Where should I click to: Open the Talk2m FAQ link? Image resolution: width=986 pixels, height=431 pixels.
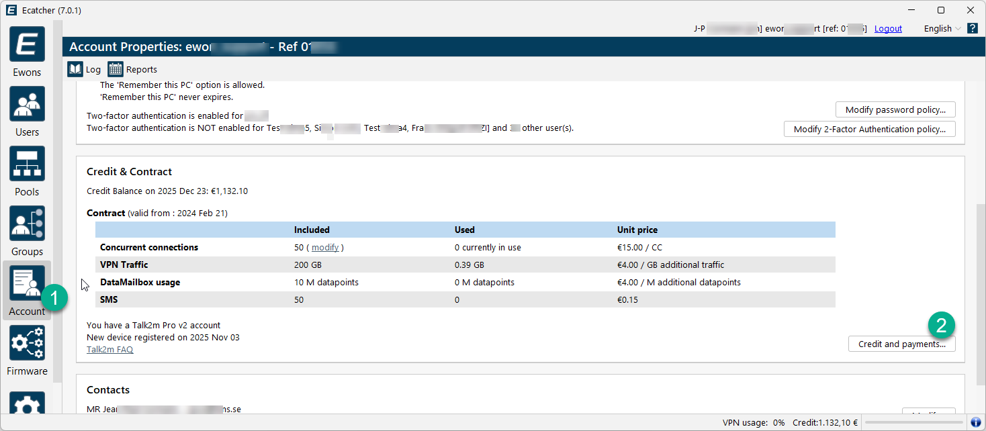tap(109, 349)
